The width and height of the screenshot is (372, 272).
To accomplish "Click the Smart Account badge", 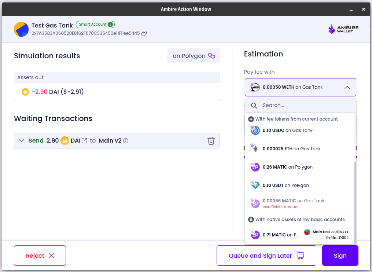I will (95, 25).
